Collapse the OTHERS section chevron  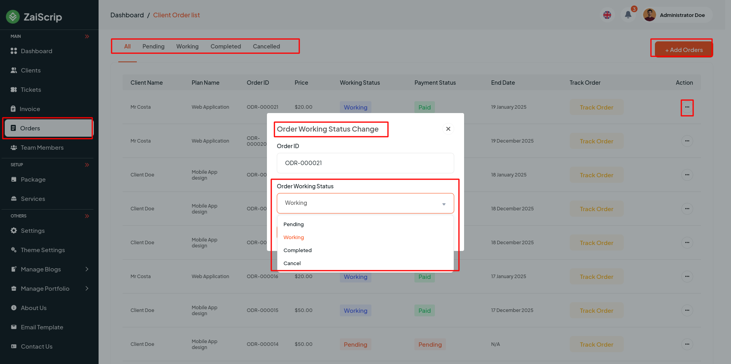click(x=87, y=216)
